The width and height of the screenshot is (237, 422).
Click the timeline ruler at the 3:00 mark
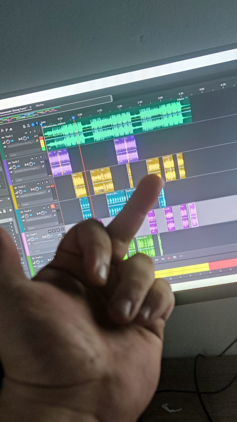160,98
